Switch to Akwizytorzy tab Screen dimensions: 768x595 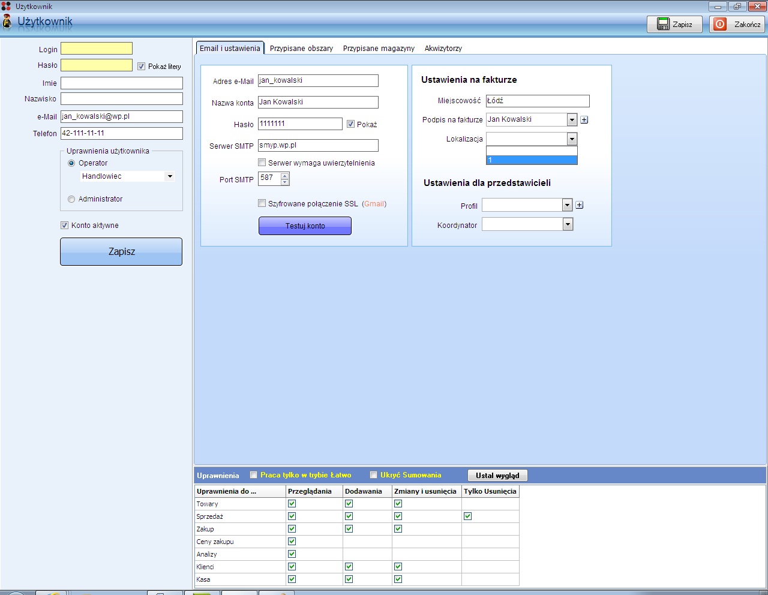click(443, 49)
